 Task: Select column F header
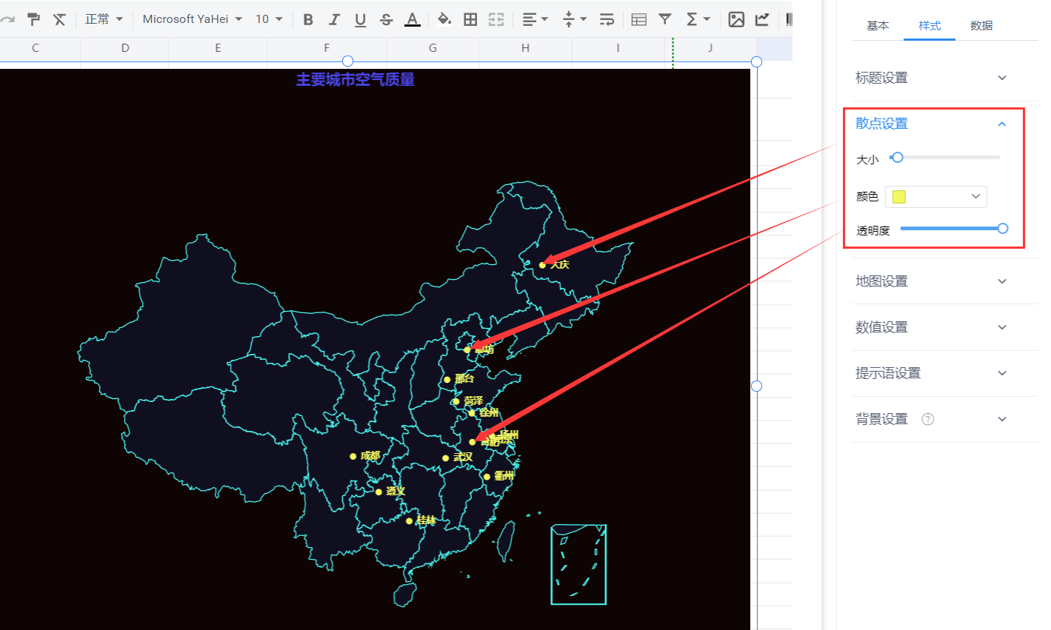[x=327, y=48]
